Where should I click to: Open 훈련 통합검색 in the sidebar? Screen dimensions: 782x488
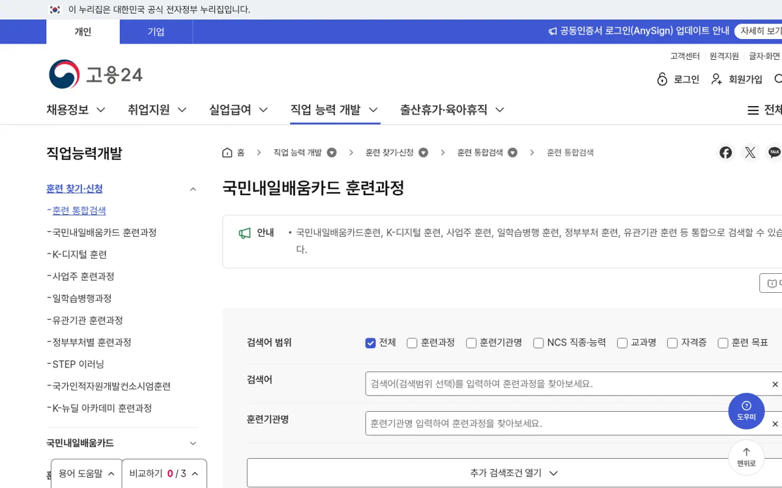click(x=79, y=211)
